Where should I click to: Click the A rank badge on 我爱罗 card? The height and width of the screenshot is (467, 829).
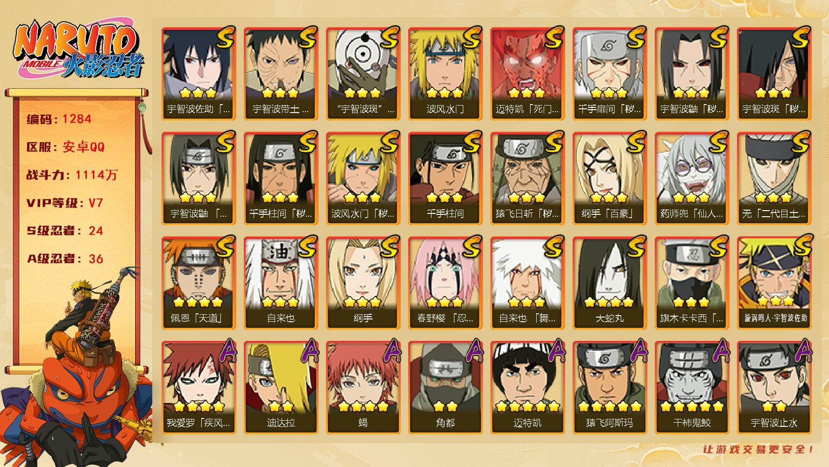(225, 352)
